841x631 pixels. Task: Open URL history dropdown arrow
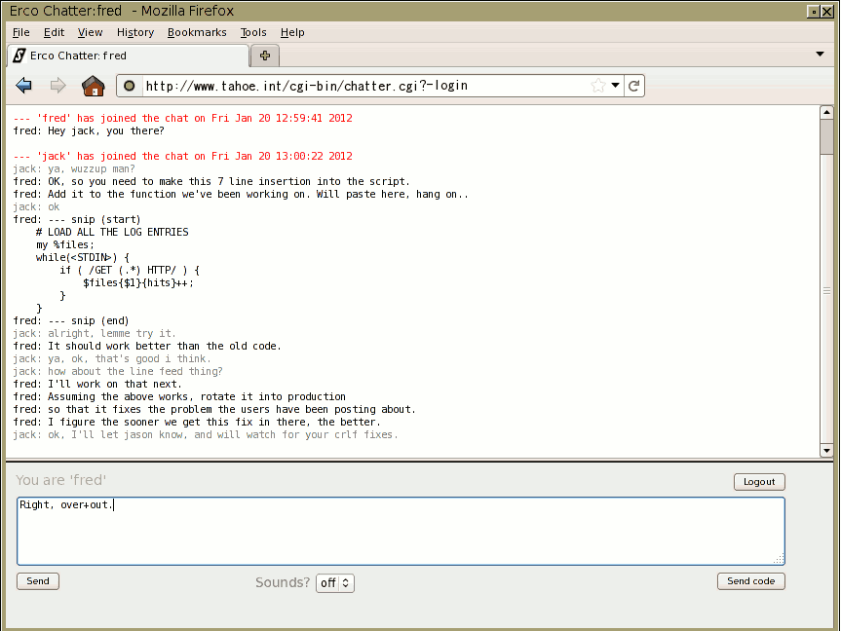click(x=615, y=86)
